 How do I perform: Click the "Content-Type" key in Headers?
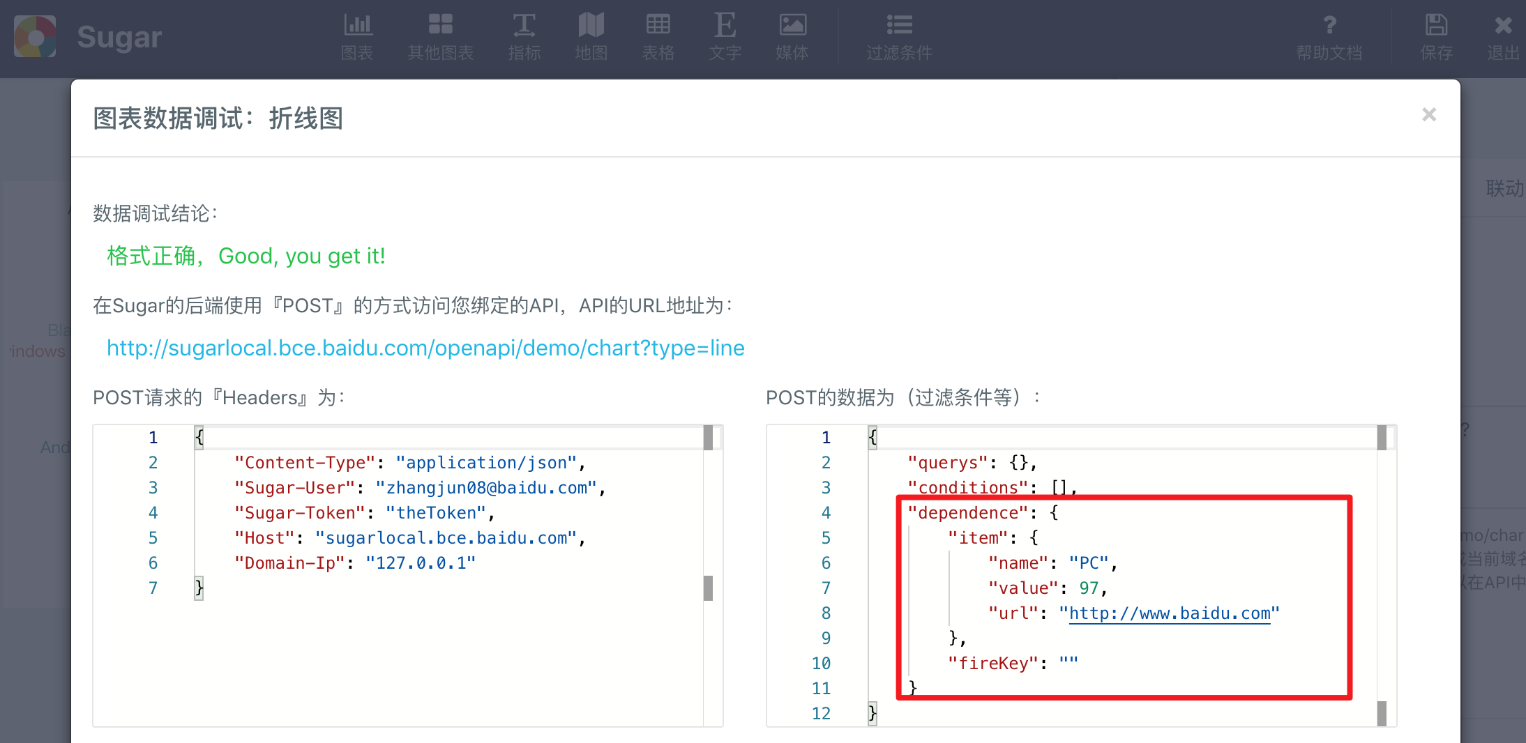305,463
